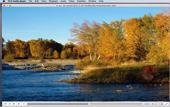Stop playback with the square button
This screenshot has width=170, height=107.
click(19, 104)
